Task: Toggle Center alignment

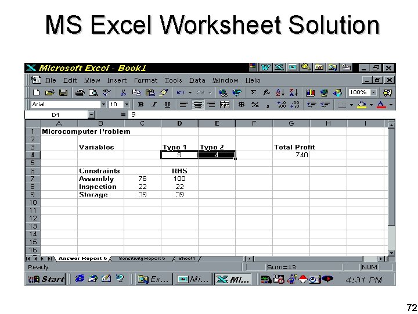Action: (197, 105)
